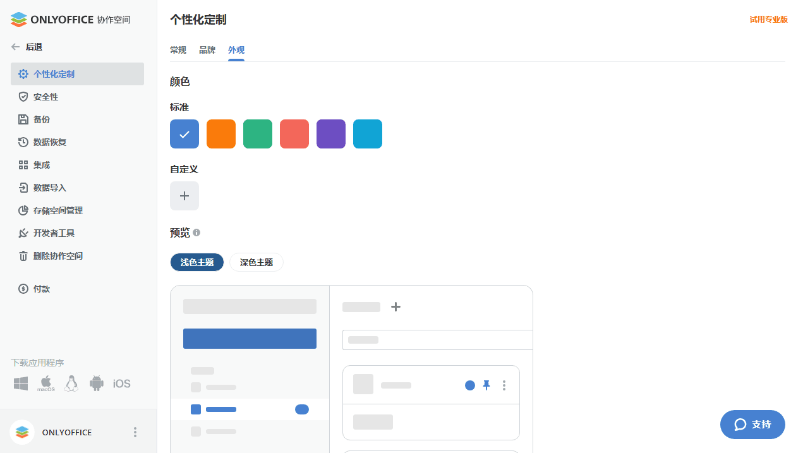791x453 pixels.
Task: Download the macOS desktop app
Action: [46, 384]
